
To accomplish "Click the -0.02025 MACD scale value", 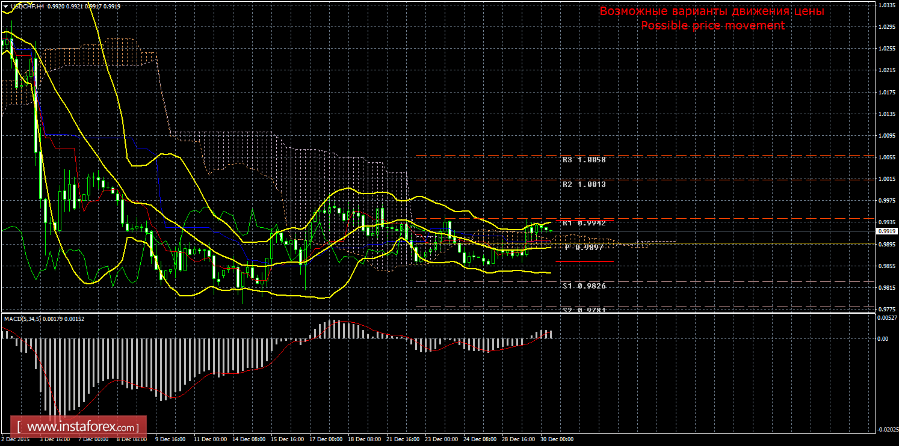I will click(887, 430).
